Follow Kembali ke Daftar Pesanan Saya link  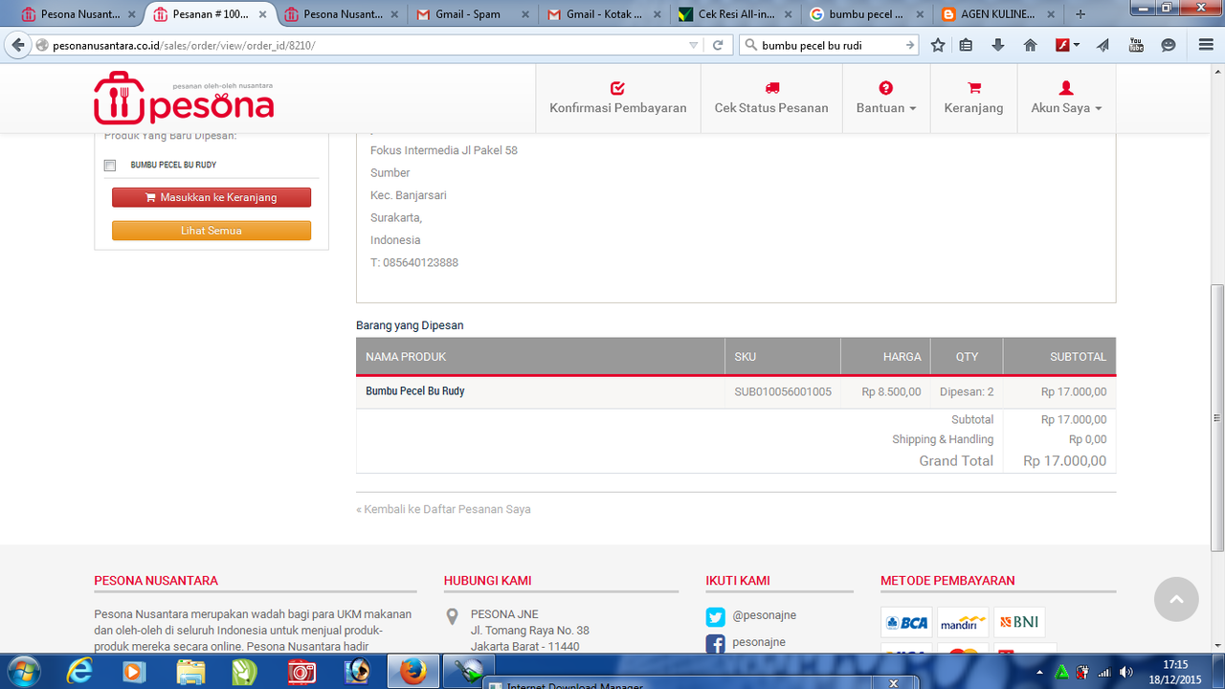443,509
